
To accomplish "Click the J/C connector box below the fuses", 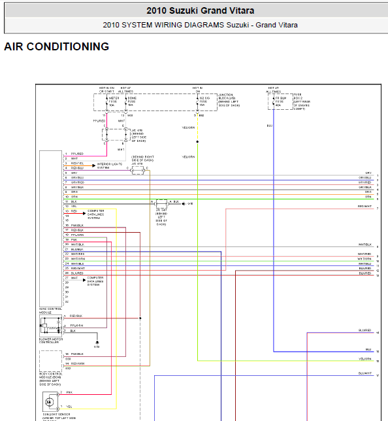I will tap(116, 135).
